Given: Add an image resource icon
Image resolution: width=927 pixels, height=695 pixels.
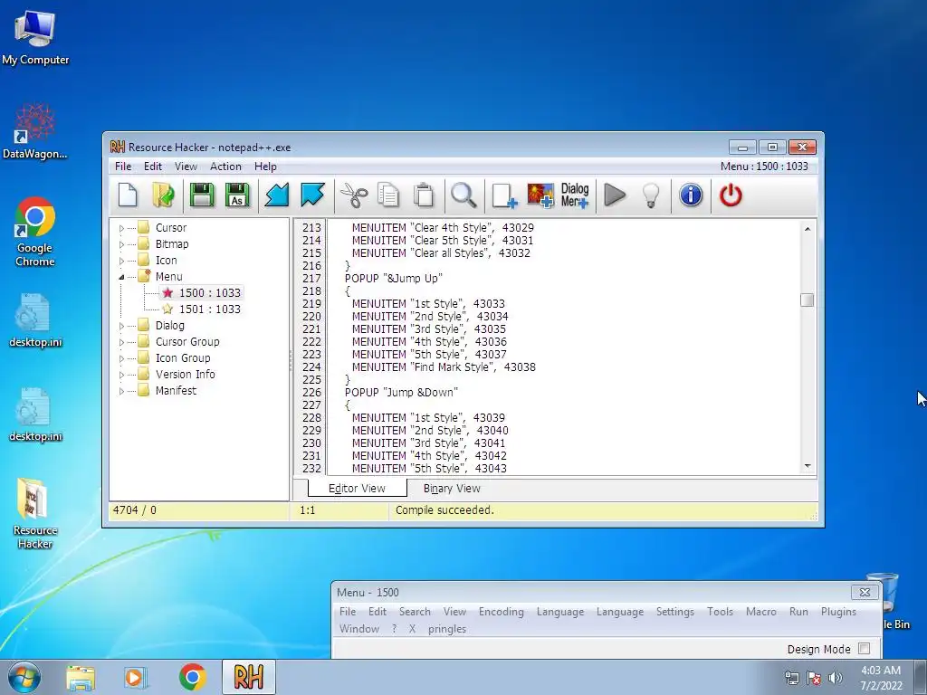Looking at the screenshot, I should pos(540,195).
